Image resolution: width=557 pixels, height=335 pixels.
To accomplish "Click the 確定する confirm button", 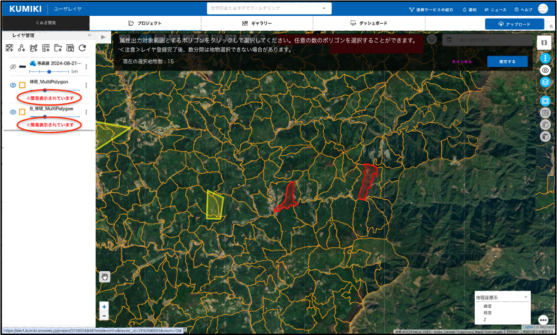I will (507, 62).
